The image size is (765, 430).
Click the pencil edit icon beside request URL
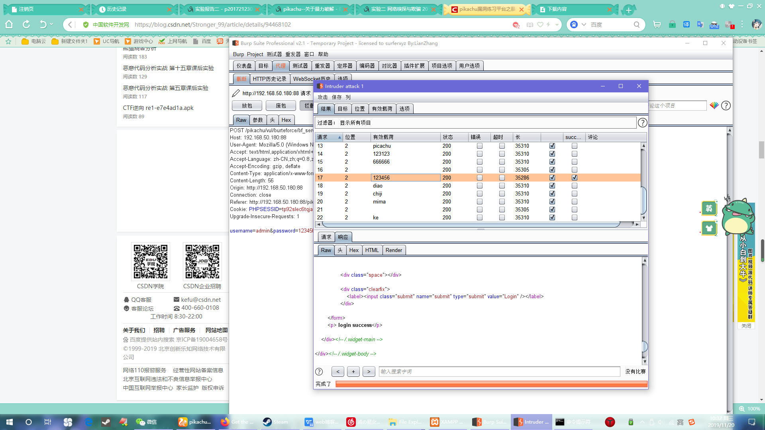point(236,93)
